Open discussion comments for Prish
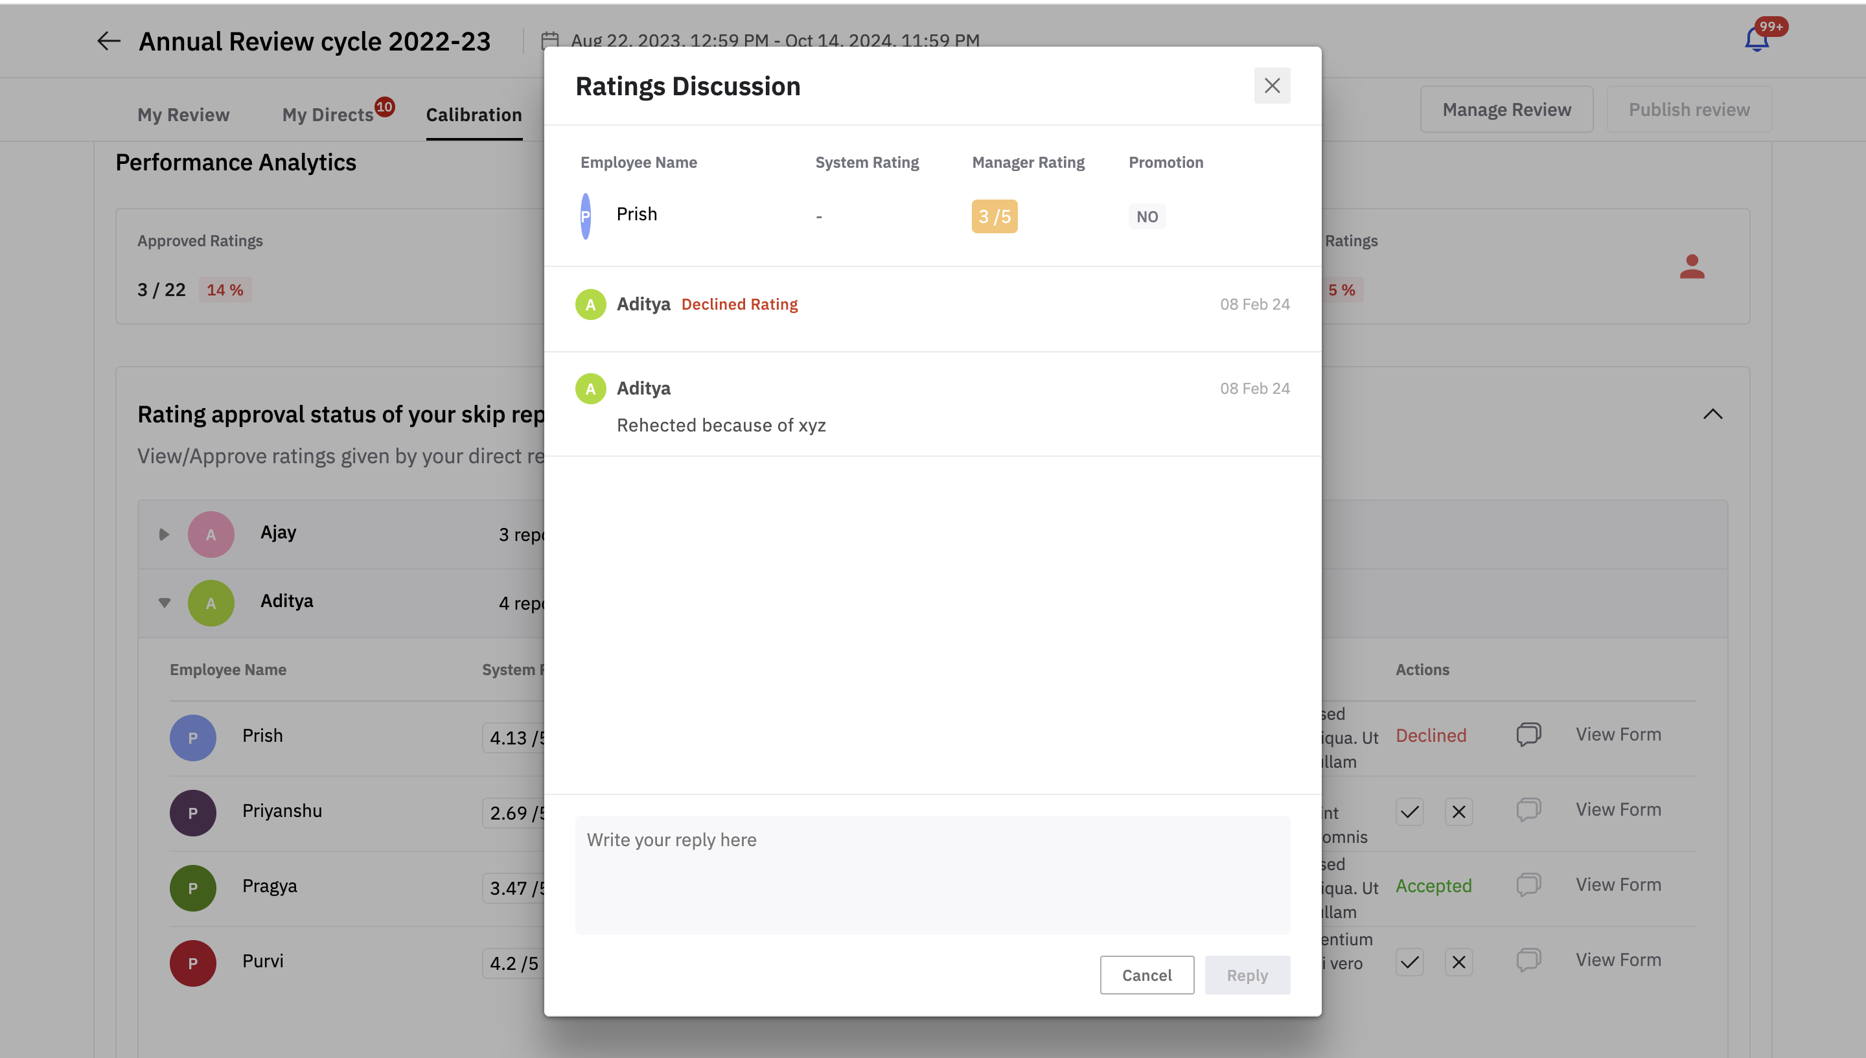The image size is (1866, 1058). coord(1528,734)
